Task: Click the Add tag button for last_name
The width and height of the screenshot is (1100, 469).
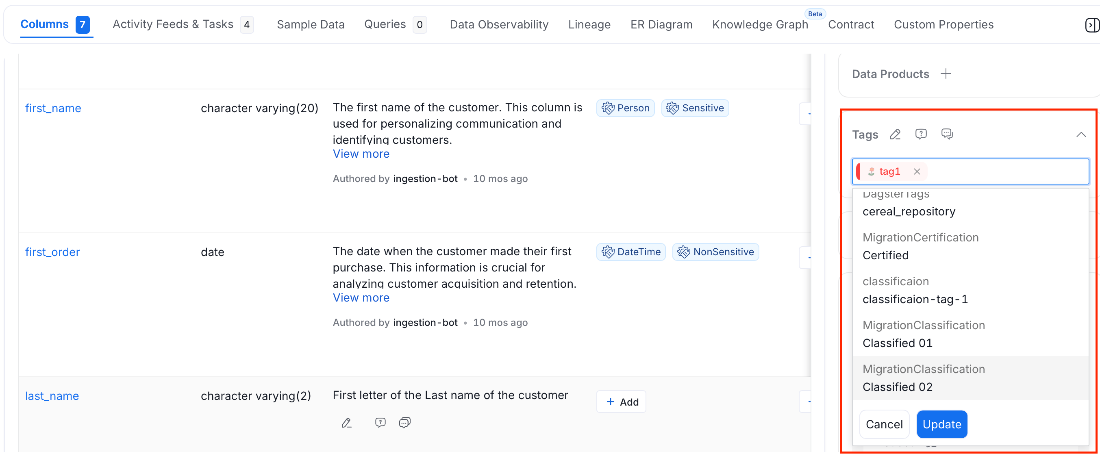Action: coord(621,402)
